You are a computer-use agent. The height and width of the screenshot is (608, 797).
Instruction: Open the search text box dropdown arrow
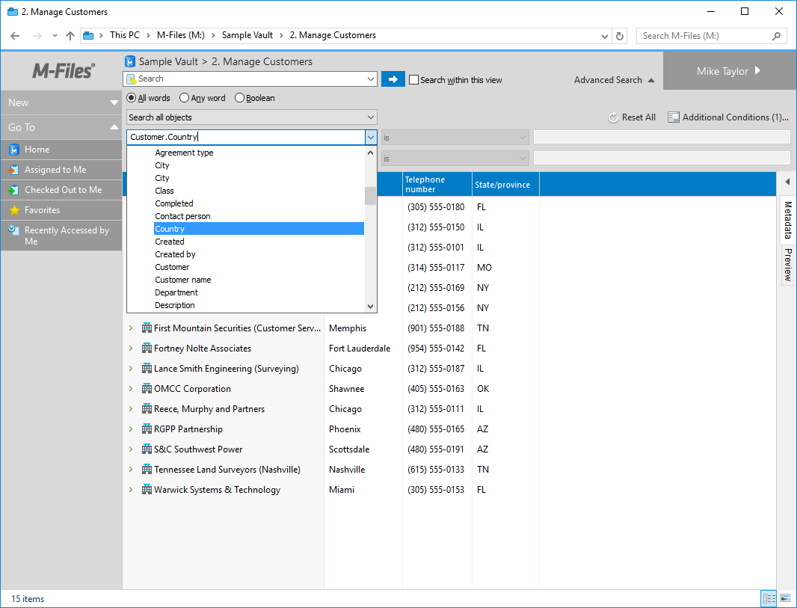tap(371, 79)
